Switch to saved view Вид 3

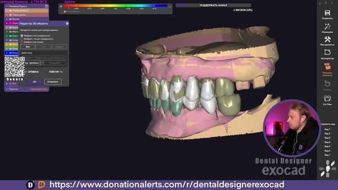327,138
